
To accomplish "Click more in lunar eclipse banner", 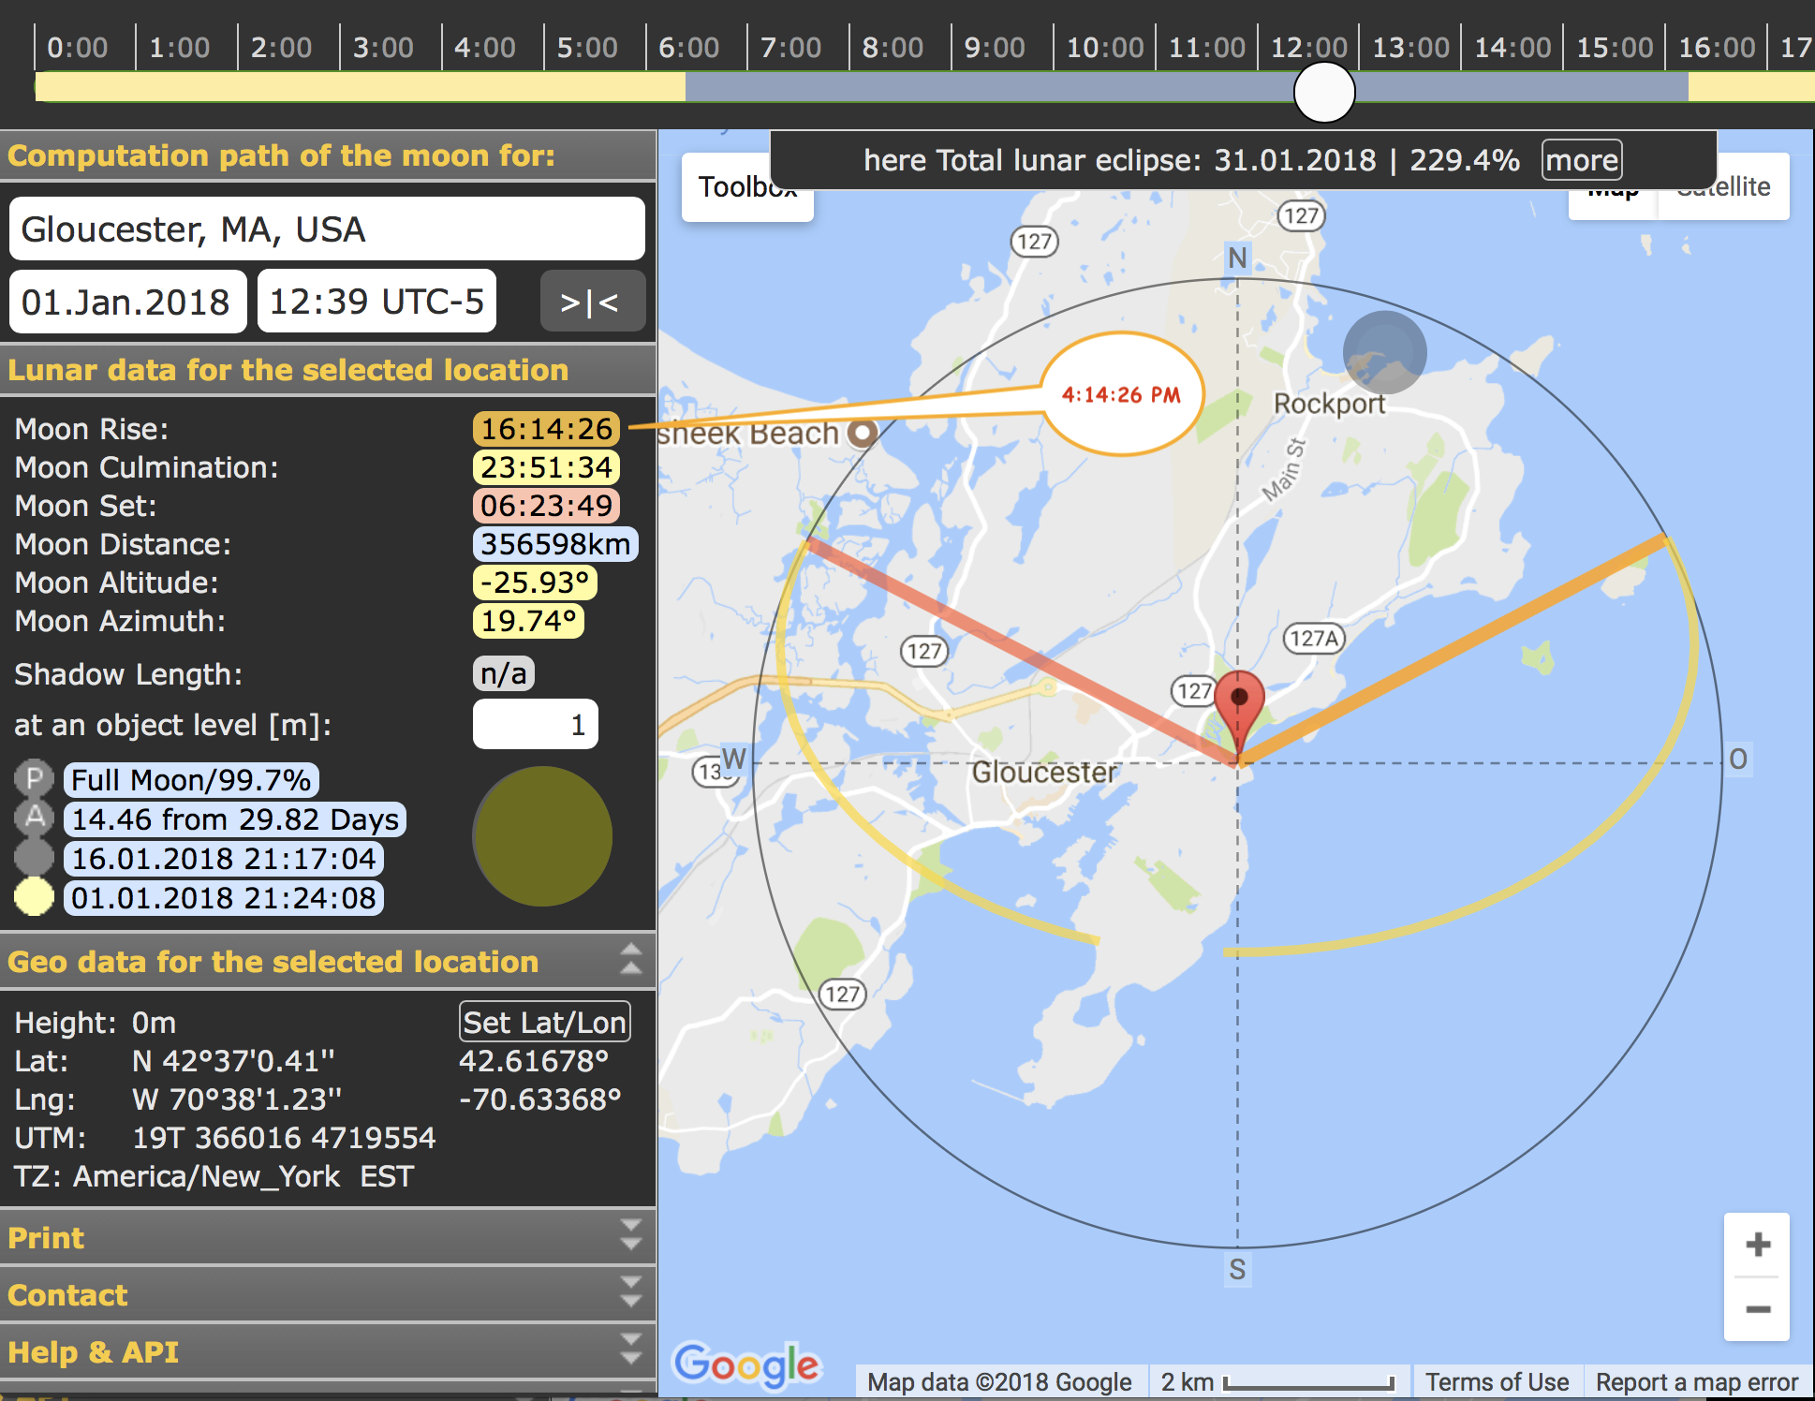I will tap(1581, 160).
